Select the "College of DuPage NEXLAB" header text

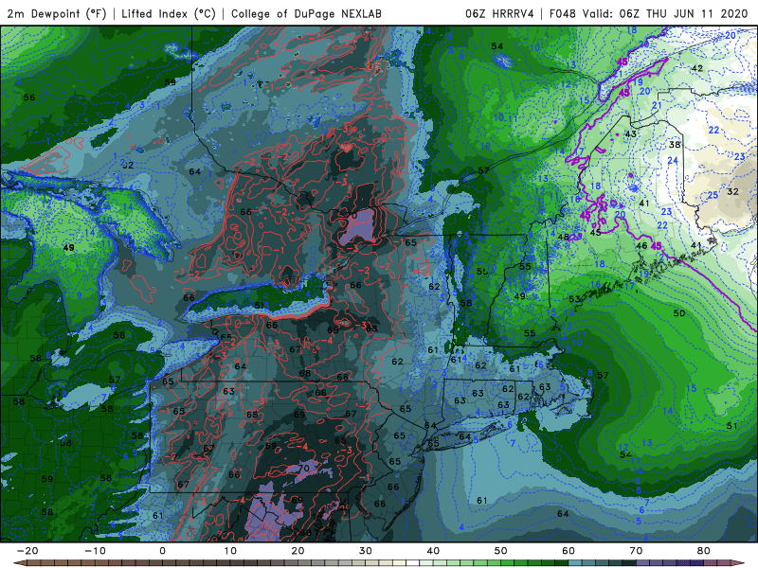306,14
